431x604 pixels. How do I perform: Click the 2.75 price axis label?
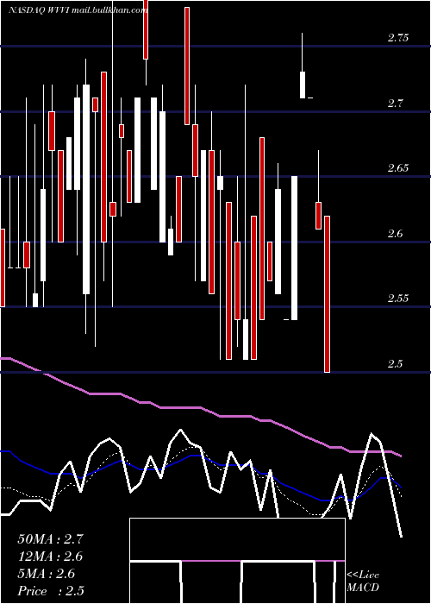point(398,38)
